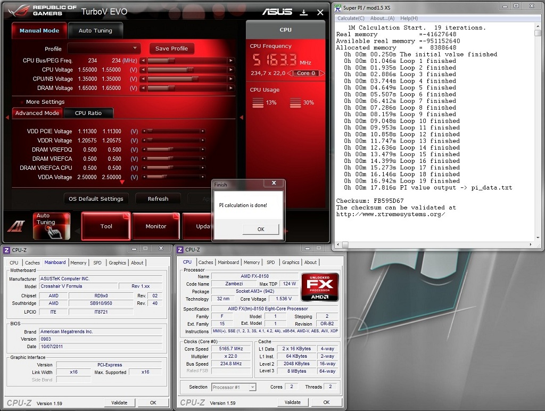
Task: Open the Monitor section button
Action: pyautogui.click(x=156, y=226)
